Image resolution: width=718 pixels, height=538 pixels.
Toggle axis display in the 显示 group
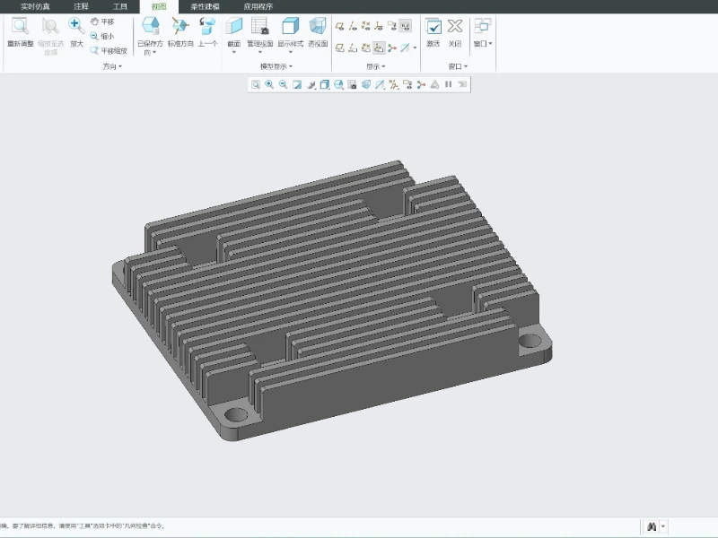click(353, 26)
